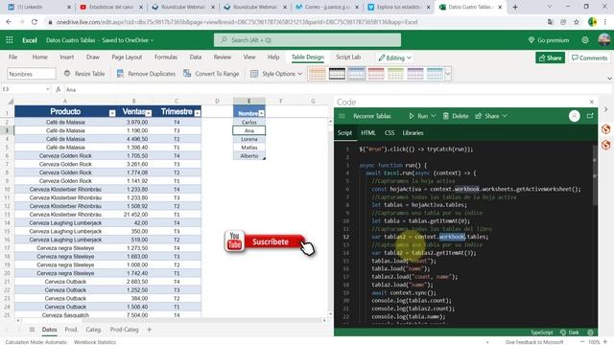Switch to the Categ sheet tab

pyautogui.click(x=93, y=330)
